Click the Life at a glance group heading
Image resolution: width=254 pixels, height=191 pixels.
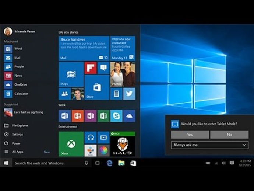68,32
